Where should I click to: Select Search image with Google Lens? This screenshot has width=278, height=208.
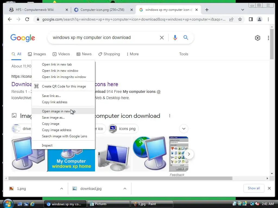coord(63,136)
